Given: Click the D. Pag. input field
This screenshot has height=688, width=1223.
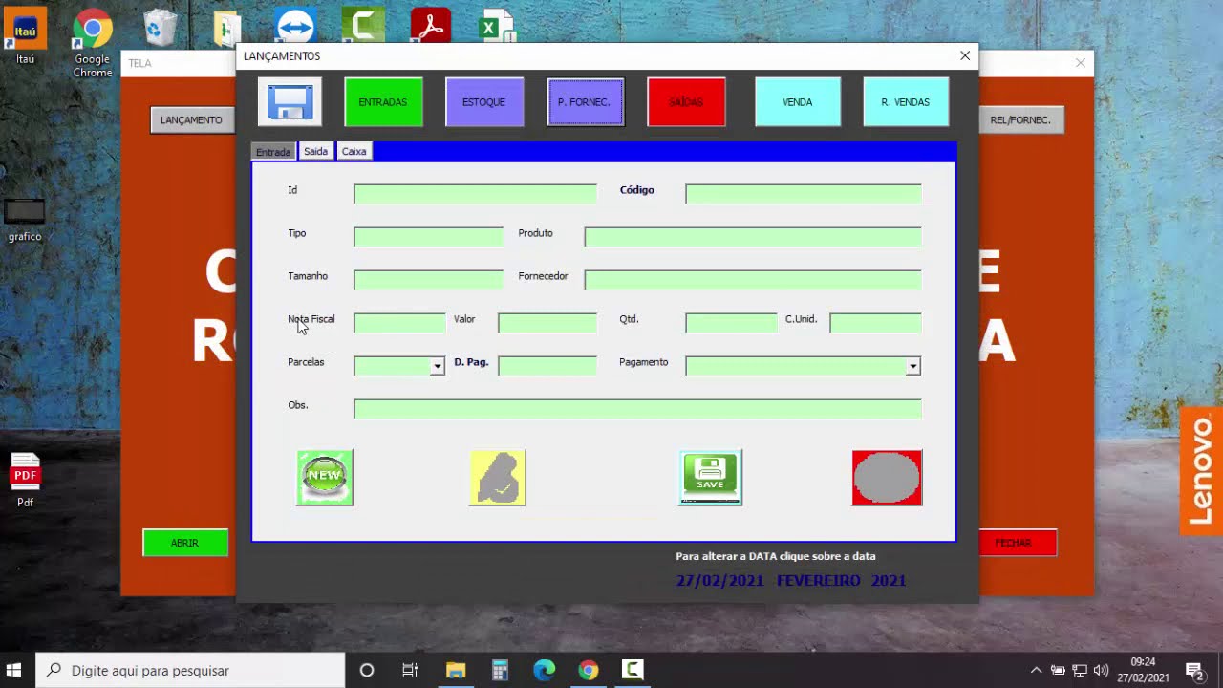Looking at the screenshot, I should (547, 366).
